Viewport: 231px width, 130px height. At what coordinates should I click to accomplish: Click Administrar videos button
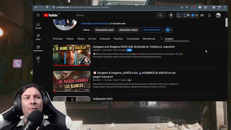coord(128,30)
